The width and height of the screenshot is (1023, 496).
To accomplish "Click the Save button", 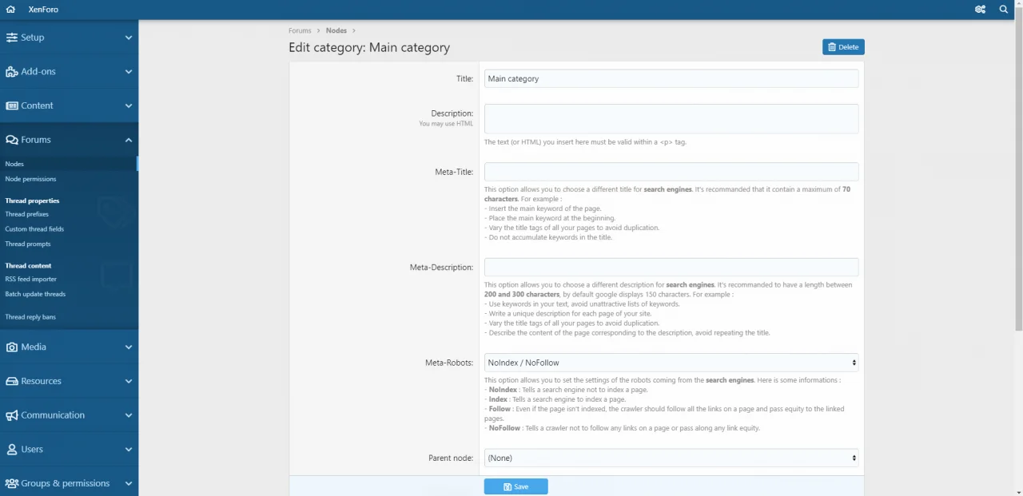I will coord(515,486).
